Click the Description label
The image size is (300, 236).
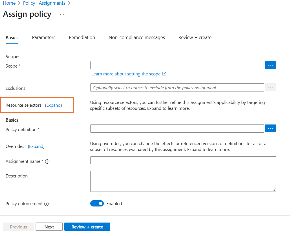click(17, 176)
